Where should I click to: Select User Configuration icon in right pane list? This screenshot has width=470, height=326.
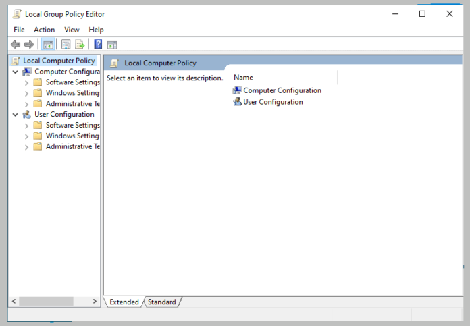pos(237,102)
